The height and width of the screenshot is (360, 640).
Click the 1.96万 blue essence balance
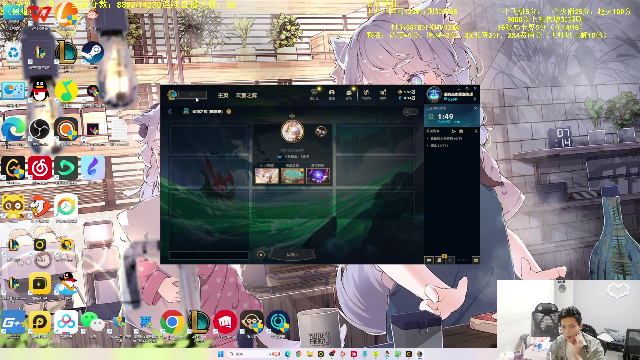point(407,92)
